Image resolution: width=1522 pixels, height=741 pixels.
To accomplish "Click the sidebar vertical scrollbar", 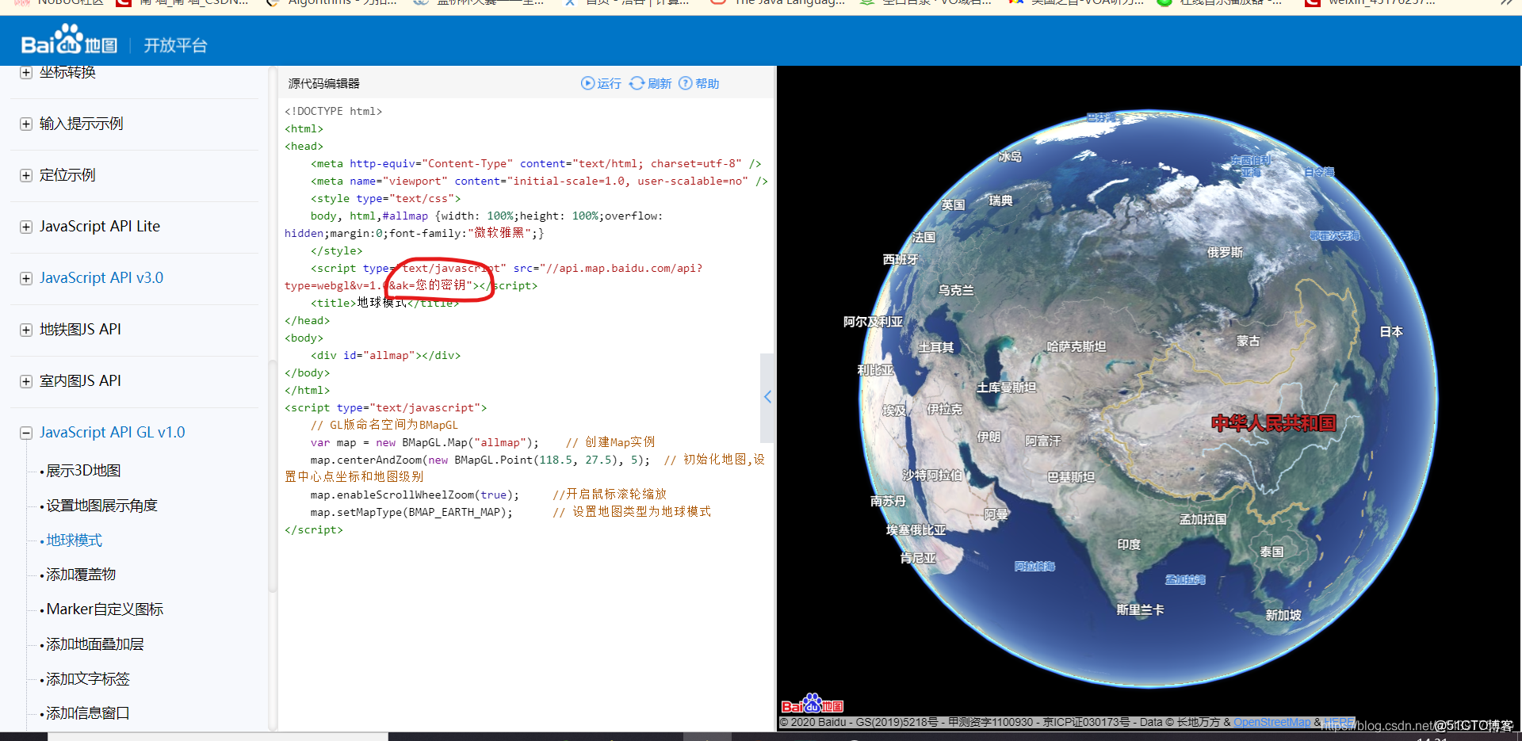I will coord(273,476).
